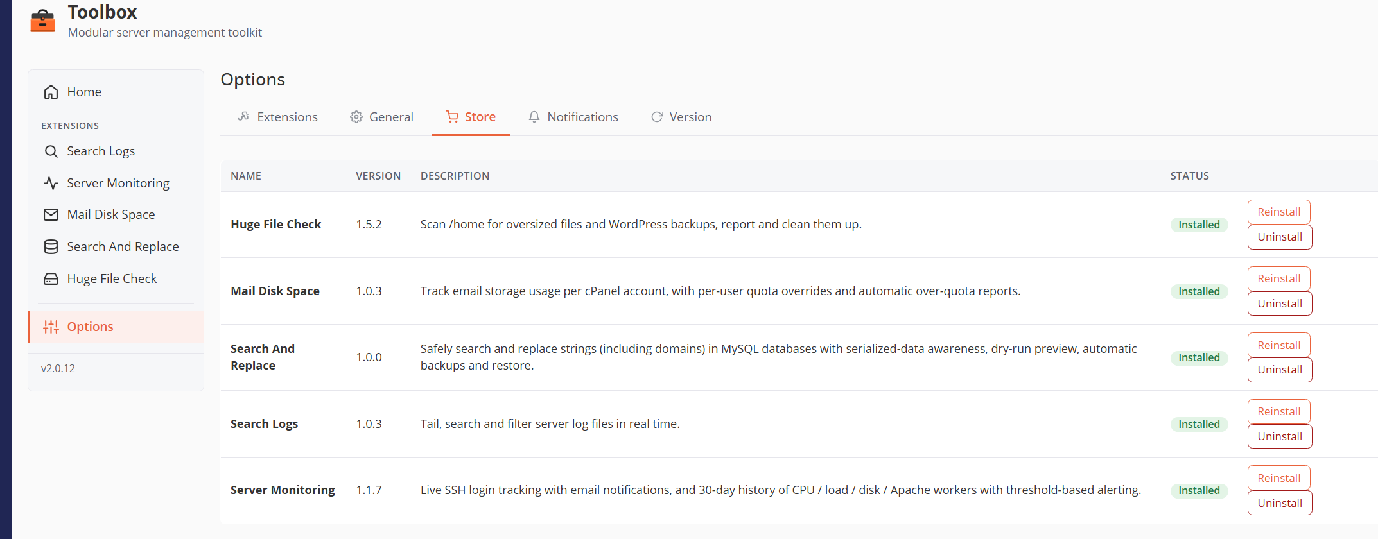Uninstall the Search And Replace extension

point(1280,370)
